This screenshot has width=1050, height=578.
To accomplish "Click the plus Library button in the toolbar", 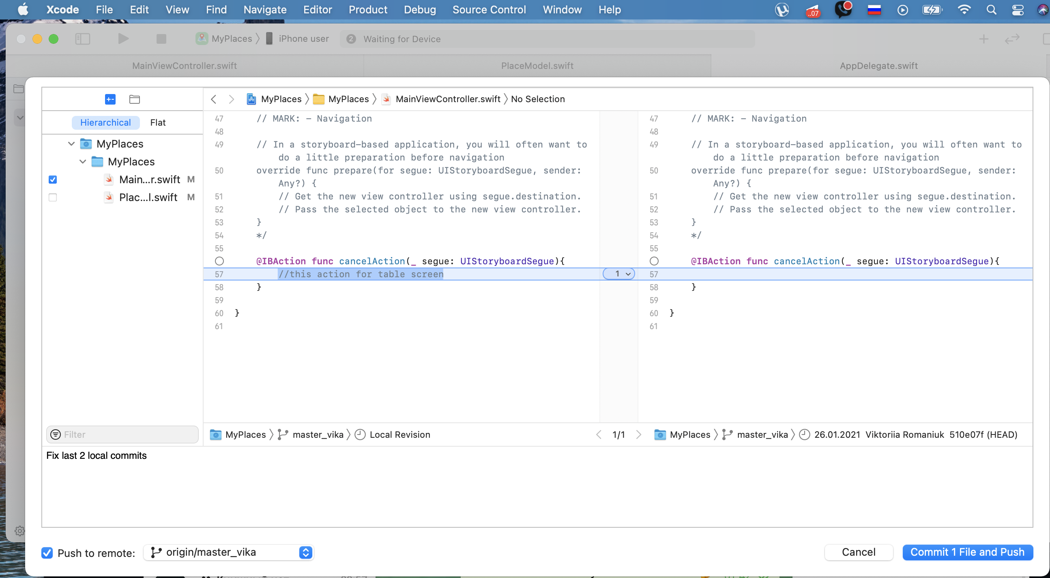I will coord(983,39).
